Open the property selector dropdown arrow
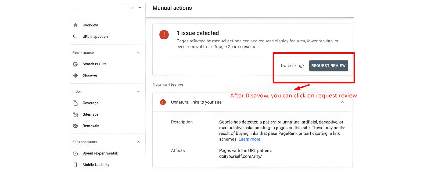The image size is (426, 170). click(139, 8)
